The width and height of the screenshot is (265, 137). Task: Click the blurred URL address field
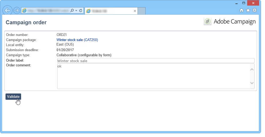click(48, 11)
